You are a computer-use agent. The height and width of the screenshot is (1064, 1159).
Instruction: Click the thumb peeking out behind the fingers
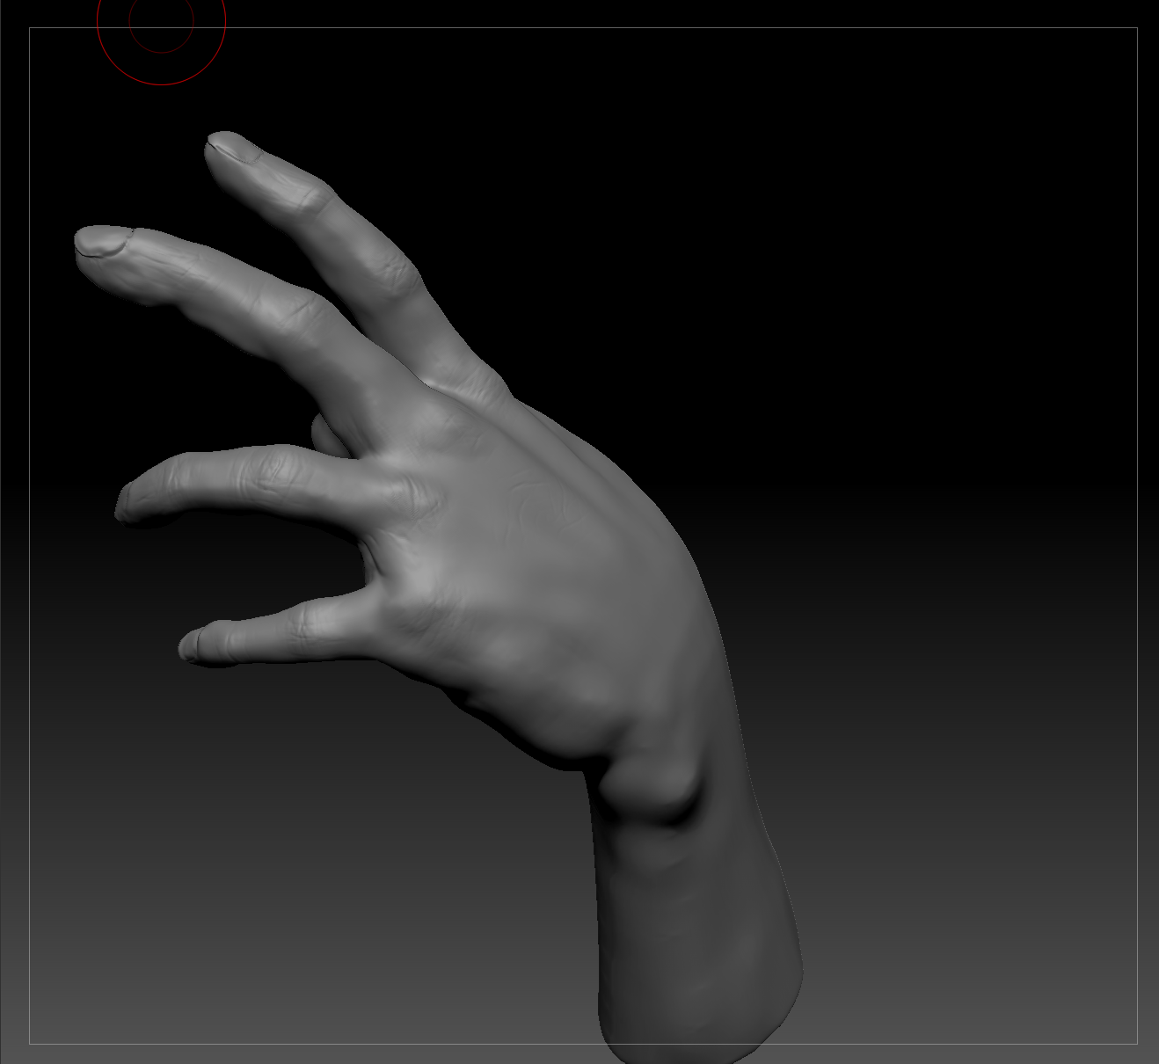(x=327, y=435)
